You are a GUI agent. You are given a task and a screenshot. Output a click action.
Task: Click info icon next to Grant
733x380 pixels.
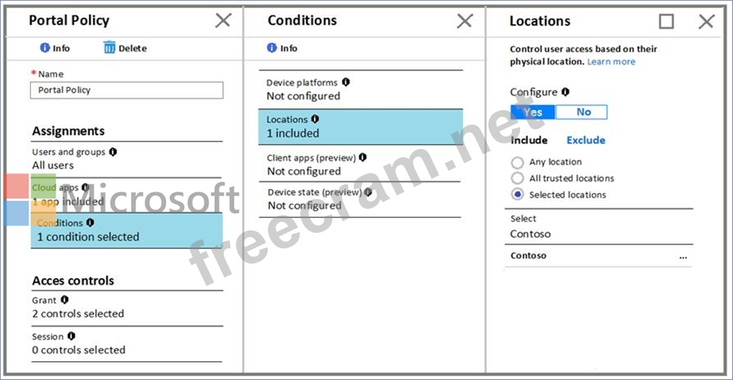tap(64, 300)
